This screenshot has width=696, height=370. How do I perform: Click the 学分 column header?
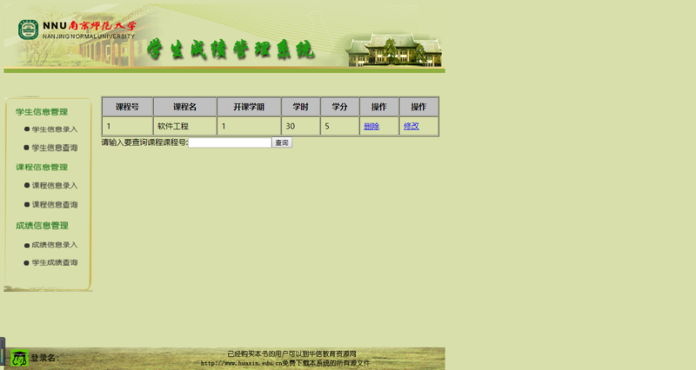tap(339, 107)
